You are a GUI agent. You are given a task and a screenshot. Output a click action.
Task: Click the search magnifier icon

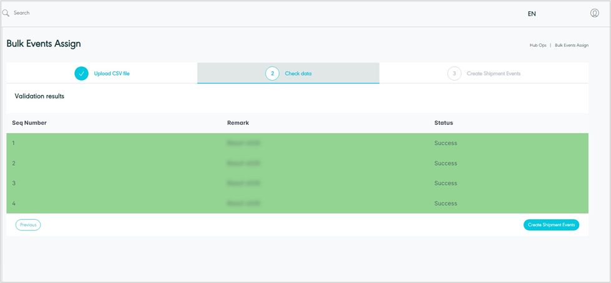(6, 13)
